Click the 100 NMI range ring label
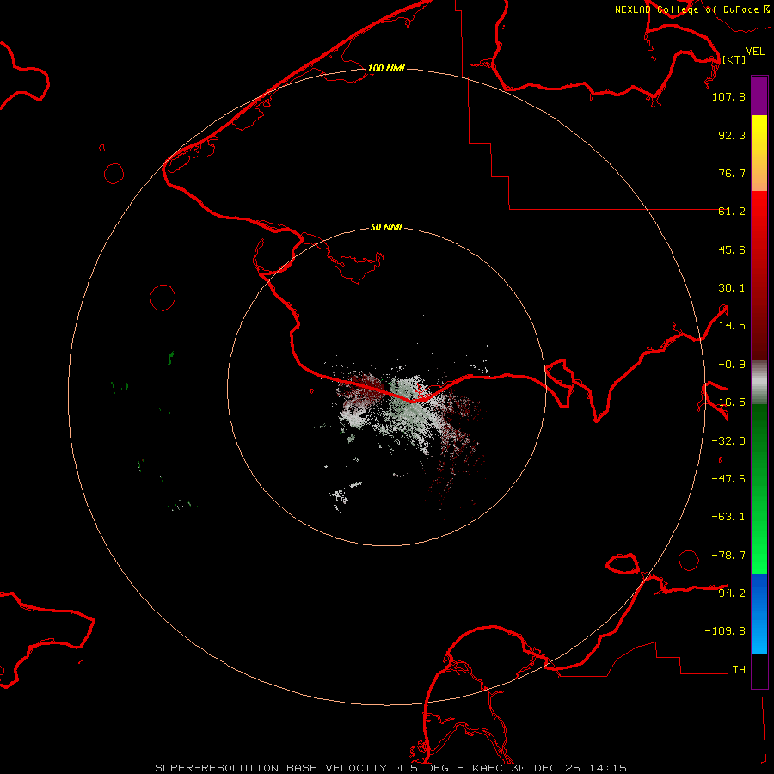Screen dimensions: 774x774 386,68
